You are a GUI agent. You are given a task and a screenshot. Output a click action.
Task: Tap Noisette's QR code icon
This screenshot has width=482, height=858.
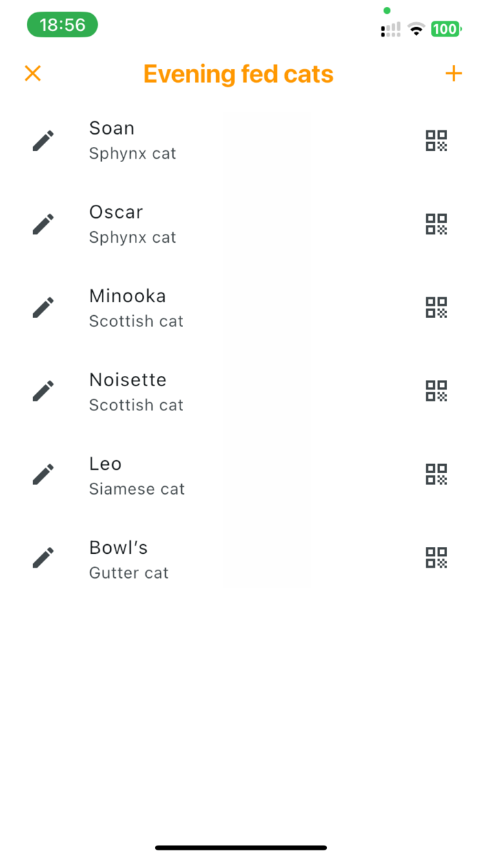437,390
